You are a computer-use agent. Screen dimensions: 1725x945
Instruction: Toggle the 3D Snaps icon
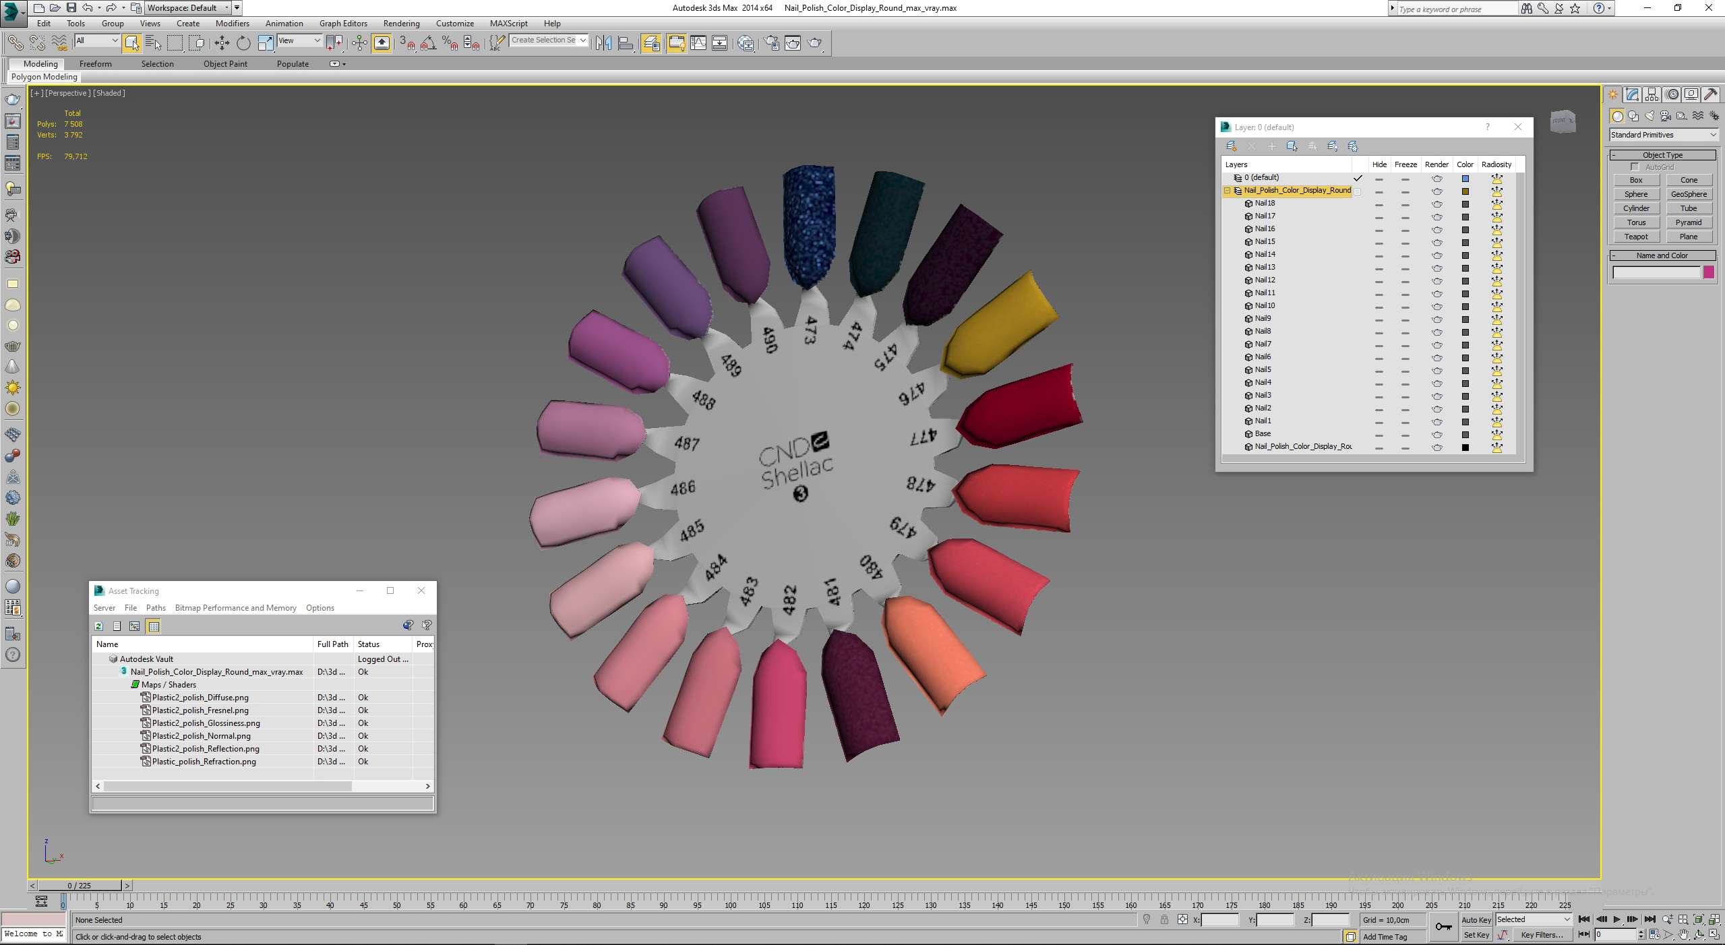pyautogui.click(x=406, y=43)
